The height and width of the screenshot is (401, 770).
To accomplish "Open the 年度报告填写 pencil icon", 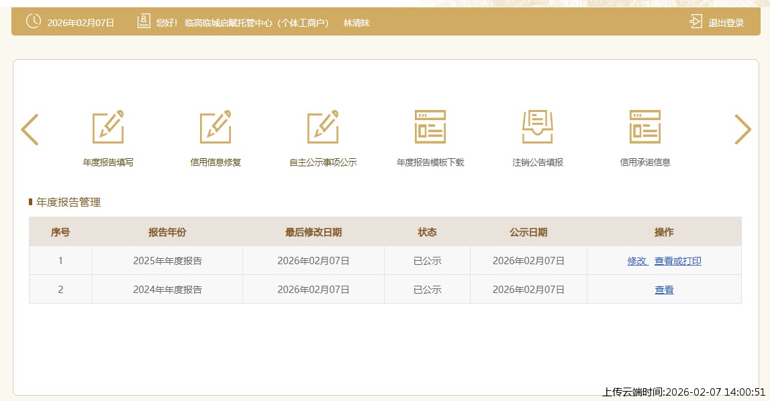I will pyautogui.click(x=108, y=127).
